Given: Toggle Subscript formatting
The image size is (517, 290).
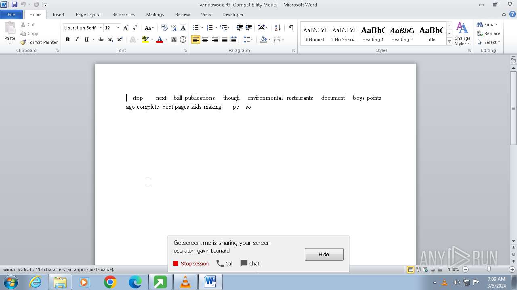Looking at the screenshot, I should coord(110,39).
